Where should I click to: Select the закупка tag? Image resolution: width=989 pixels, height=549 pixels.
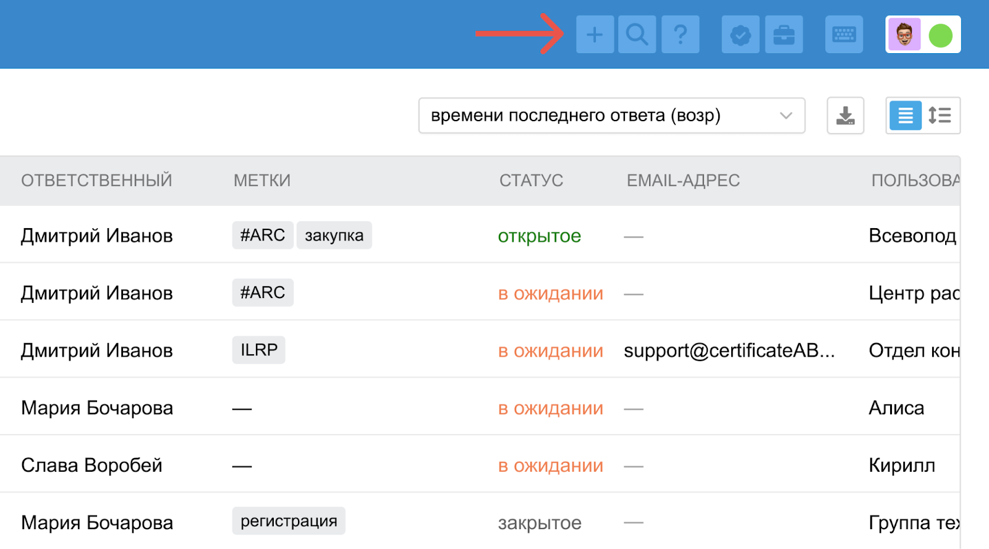point(334,236)
